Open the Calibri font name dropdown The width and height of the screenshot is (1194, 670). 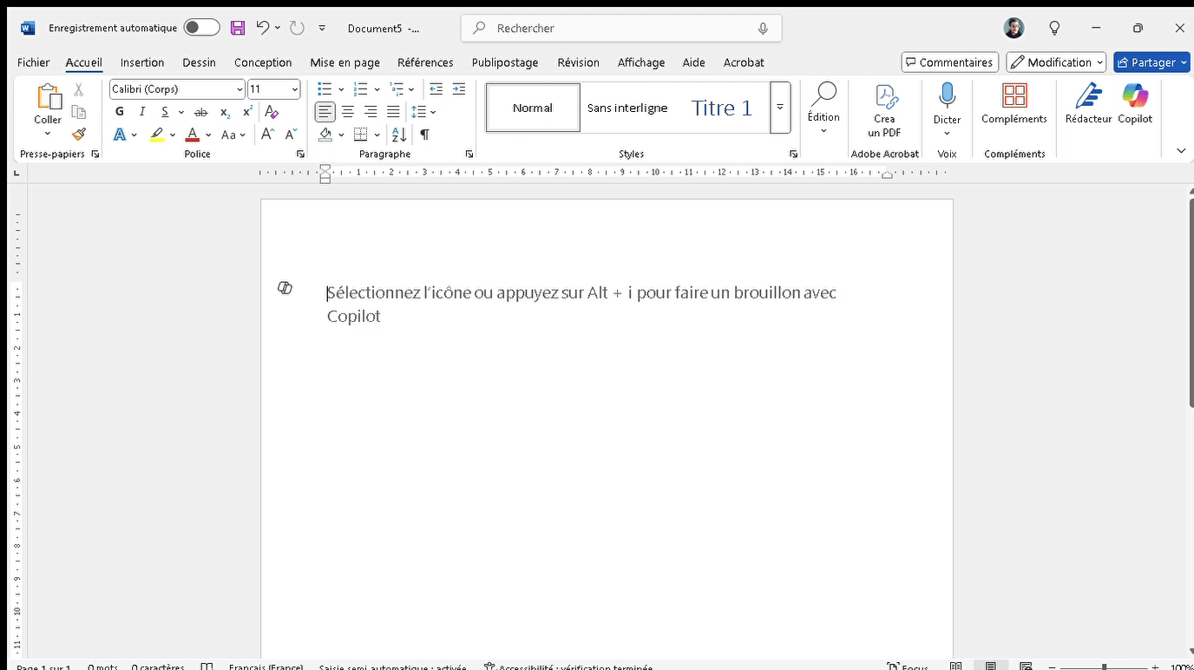click(239, 89)
